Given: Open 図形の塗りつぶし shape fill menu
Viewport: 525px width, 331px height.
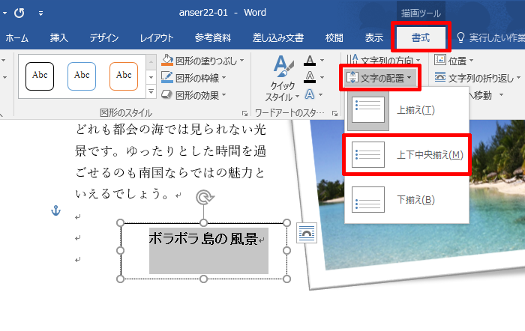Looking at the screenshot, I should coord(202,61).
